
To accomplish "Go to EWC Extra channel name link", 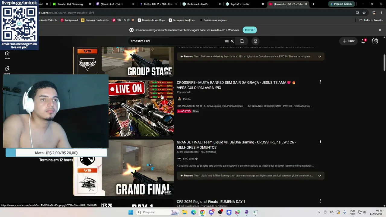I will point(189,159).
